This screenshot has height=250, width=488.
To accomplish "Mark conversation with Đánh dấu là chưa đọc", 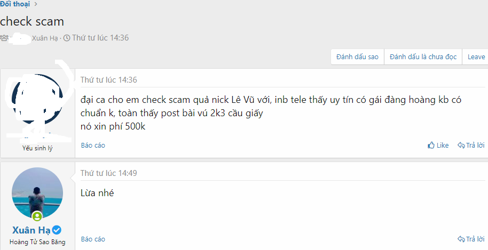I will click(423, 57).
